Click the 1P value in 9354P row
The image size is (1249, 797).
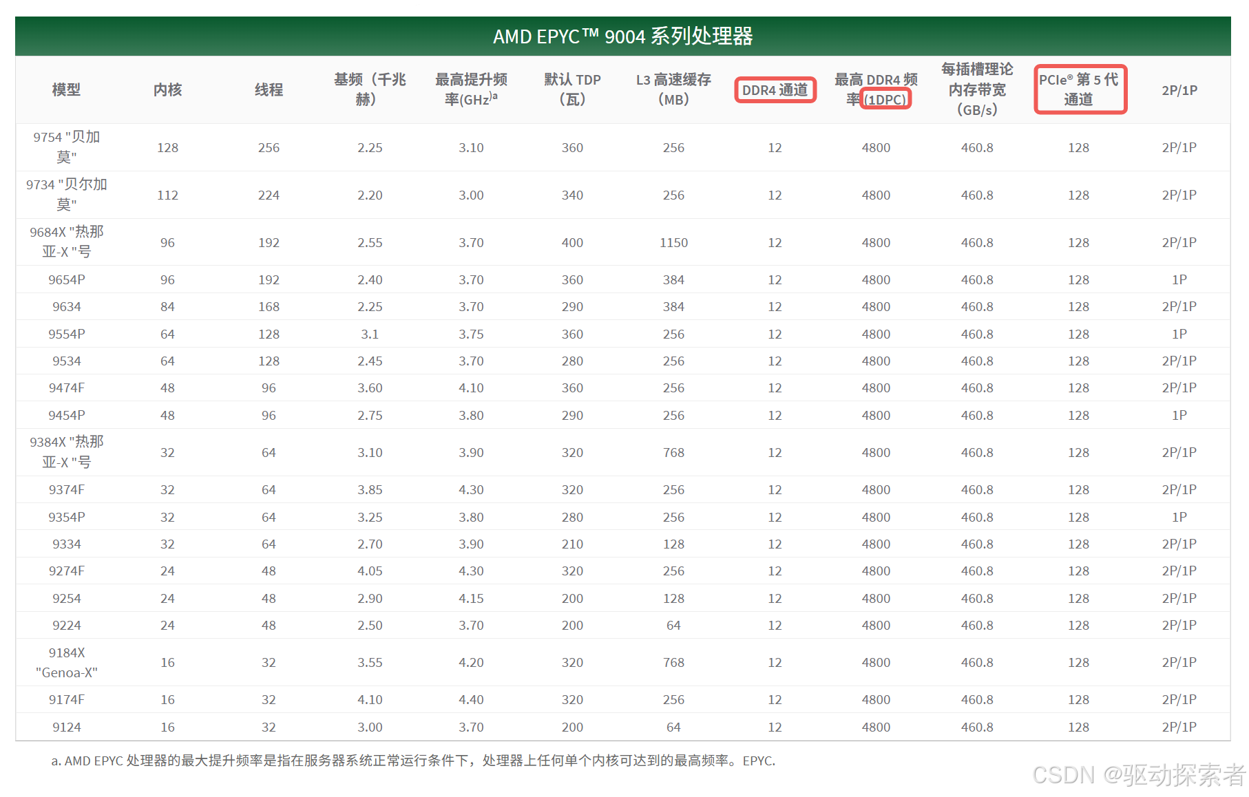[x=1179, y=517]
